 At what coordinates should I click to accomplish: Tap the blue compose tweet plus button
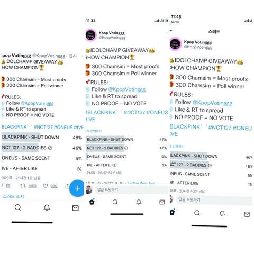(x=77, y=188)
